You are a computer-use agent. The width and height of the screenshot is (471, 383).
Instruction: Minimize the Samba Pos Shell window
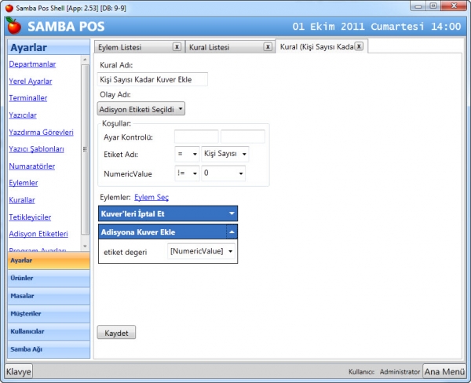pyautogui.click(x=418, y=5)
